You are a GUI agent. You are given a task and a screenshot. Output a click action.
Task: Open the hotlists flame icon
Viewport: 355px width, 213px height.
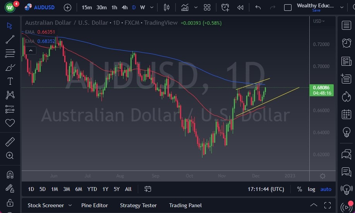click(x=346, y=97)
